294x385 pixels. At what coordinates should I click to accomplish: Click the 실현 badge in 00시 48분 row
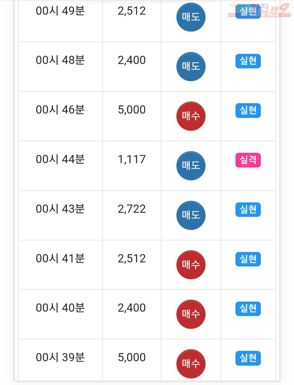click(x=248, y=61)
